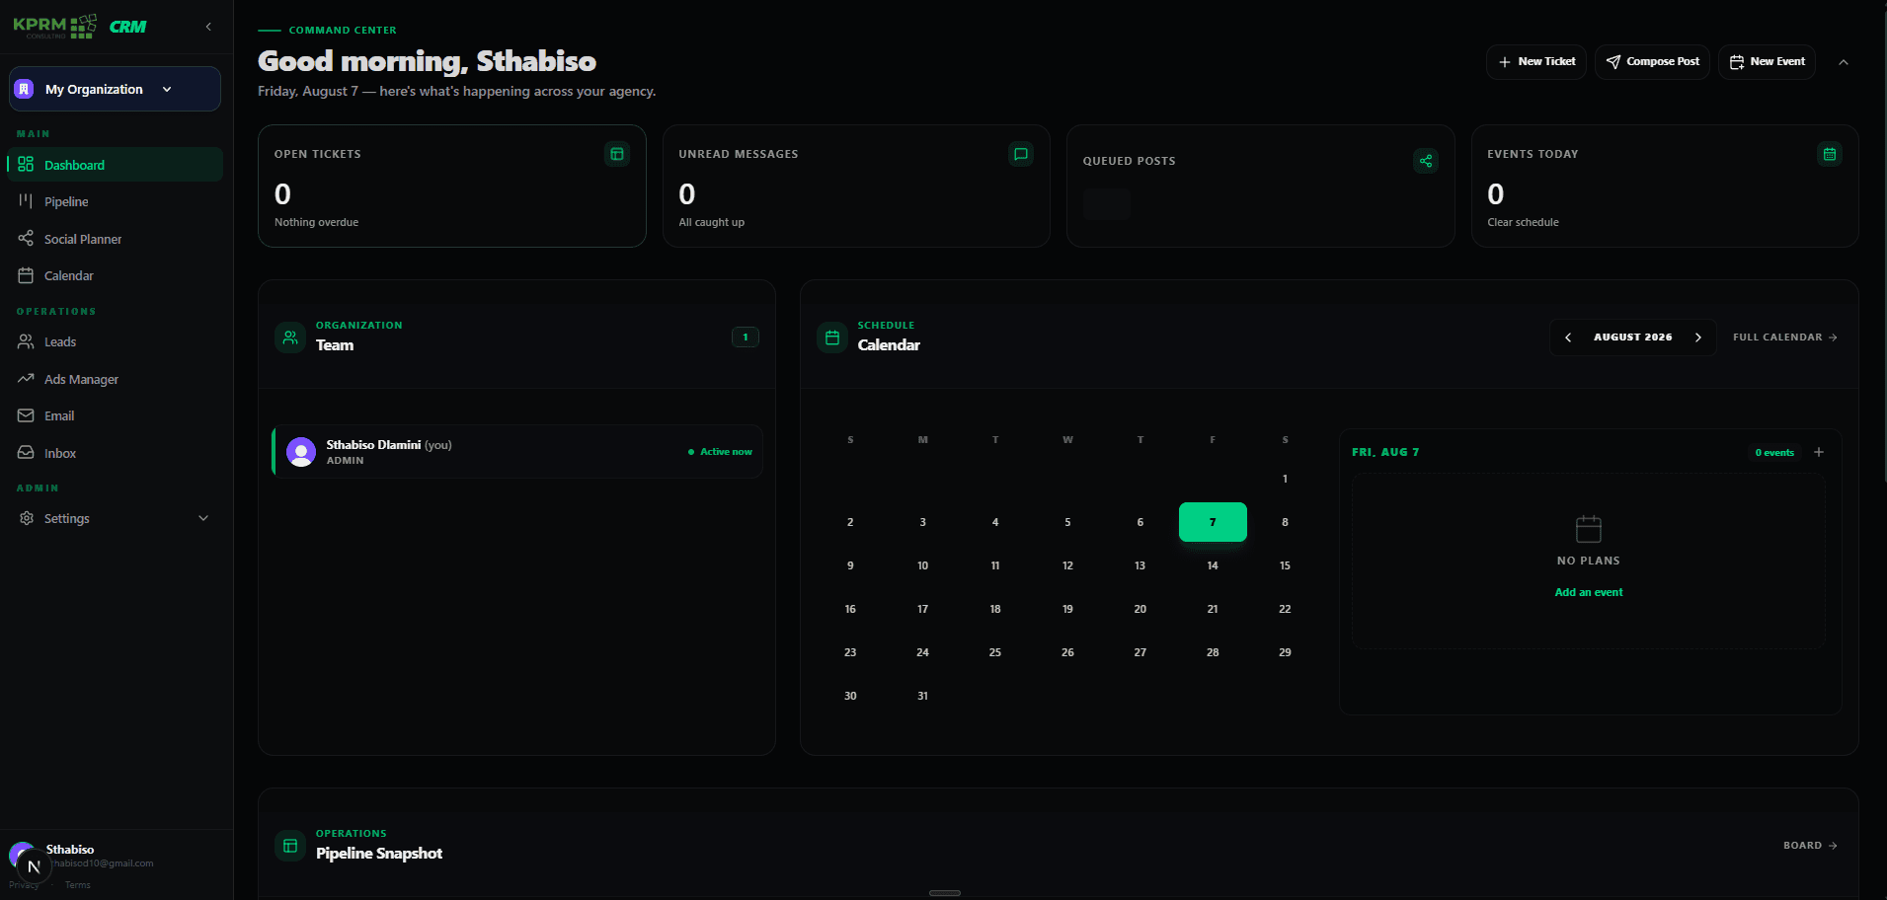Viewport: 1887px width, 900px height.
Task: Go to the previous month in the calendar
Action: (x=1568, y=337)
